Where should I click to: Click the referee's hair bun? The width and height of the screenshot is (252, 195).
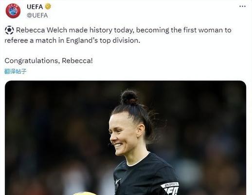(129, 97)
